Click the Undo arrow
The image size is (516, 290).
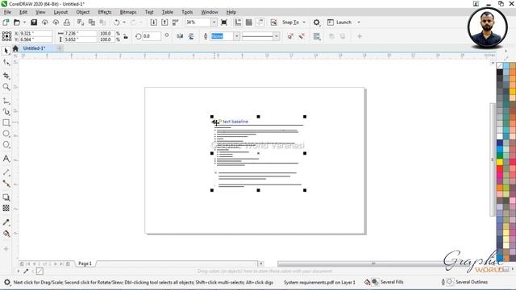(116, 23)
